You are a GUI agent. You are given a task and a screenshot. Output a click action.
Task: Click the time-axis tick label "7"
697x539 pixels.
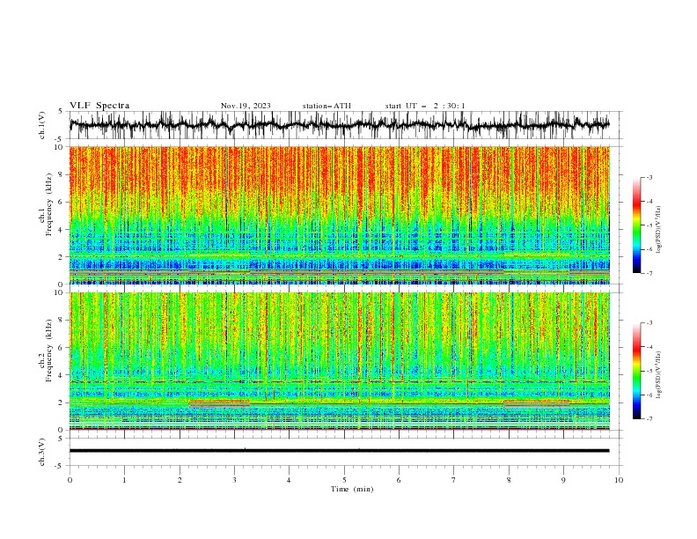tap(454, 480)
